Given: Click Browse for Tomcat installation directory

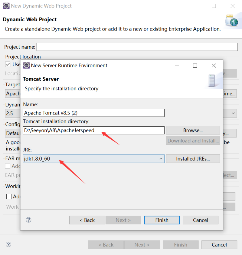Looking at the screenshot, I should pos(193,130).
